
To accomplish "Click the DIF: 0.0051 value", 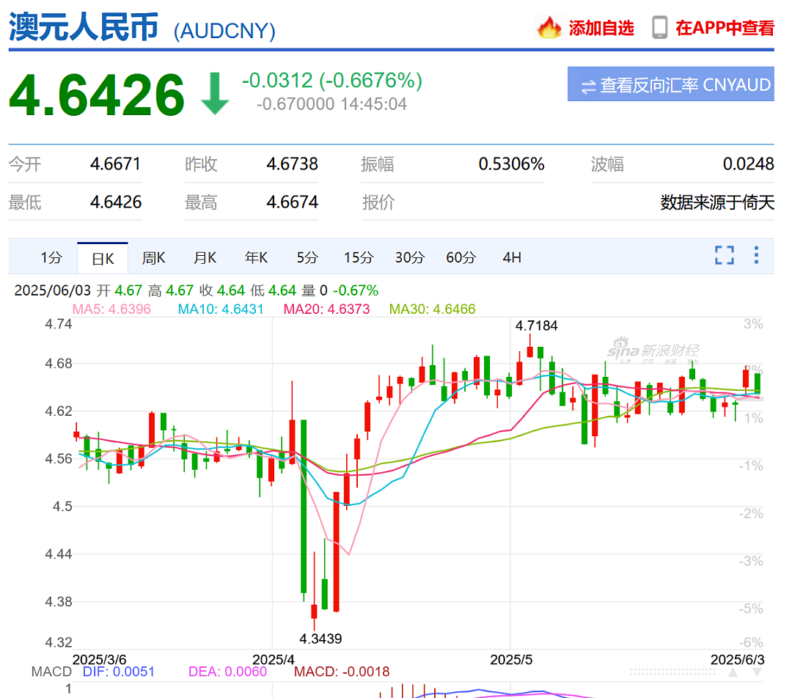I will click(x=119, y=672).
